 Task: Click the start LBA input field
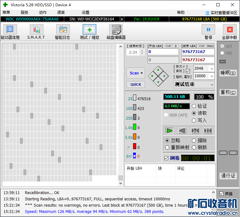coord(163,52)
